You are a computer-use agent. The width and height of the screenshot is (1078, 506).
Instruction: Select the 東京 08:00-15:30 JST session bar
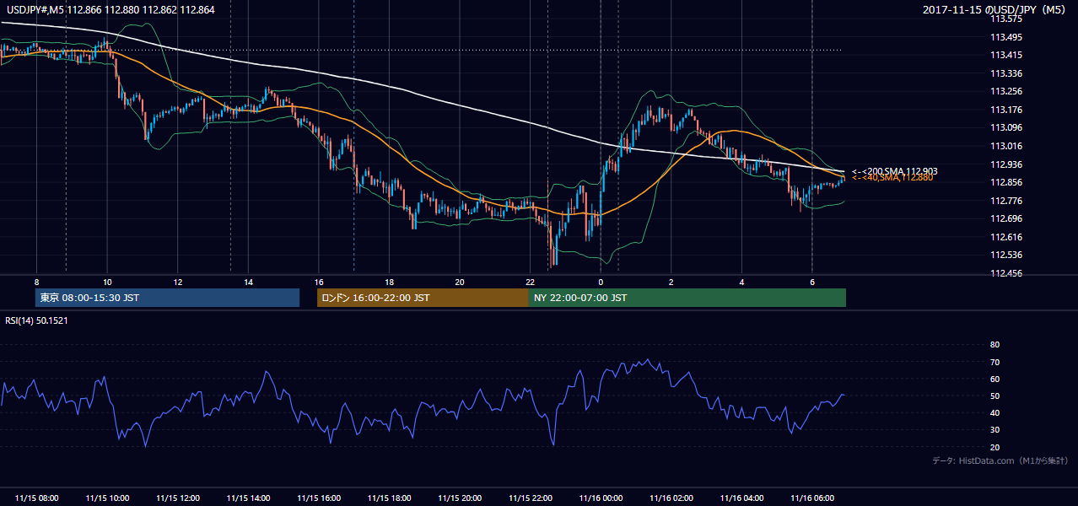pyautogui.click(x=167, y=298)
